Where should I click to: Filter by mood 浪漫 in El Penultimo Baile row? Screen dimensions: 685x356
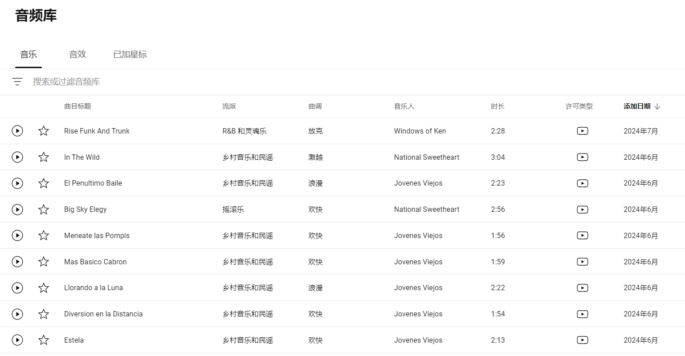tap(315, 183)
